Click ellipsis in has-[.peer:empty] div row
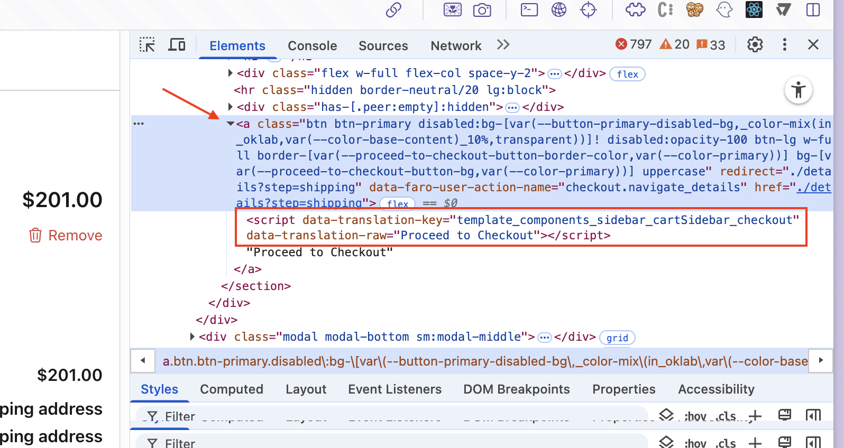844x448 pixels. point(512,108)
